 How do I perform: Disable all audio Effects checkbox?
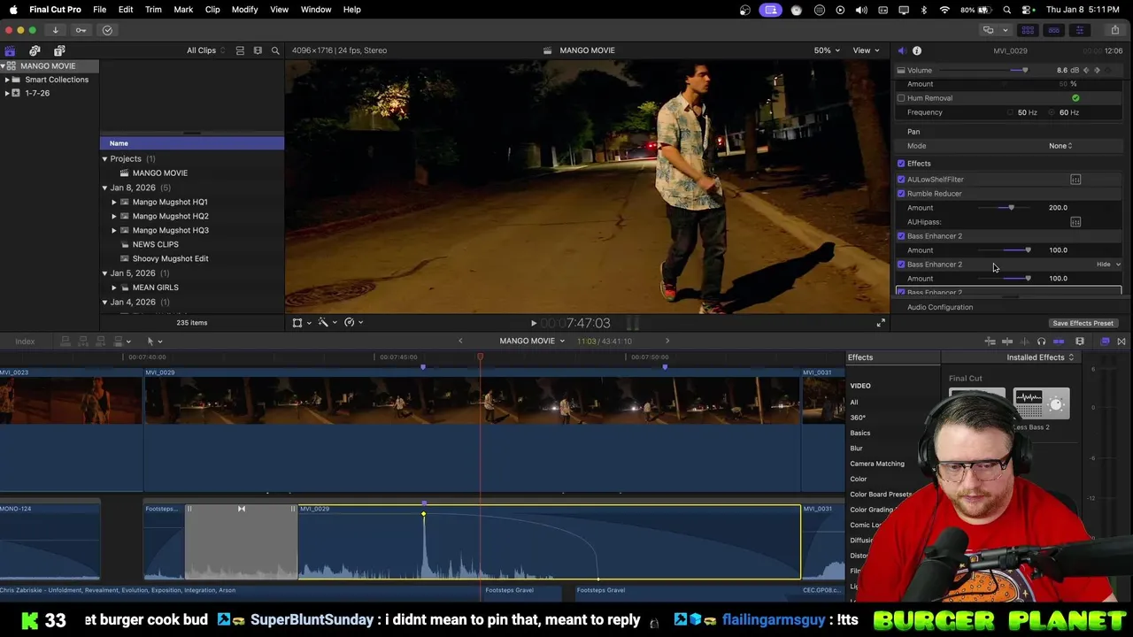[901, 164]
